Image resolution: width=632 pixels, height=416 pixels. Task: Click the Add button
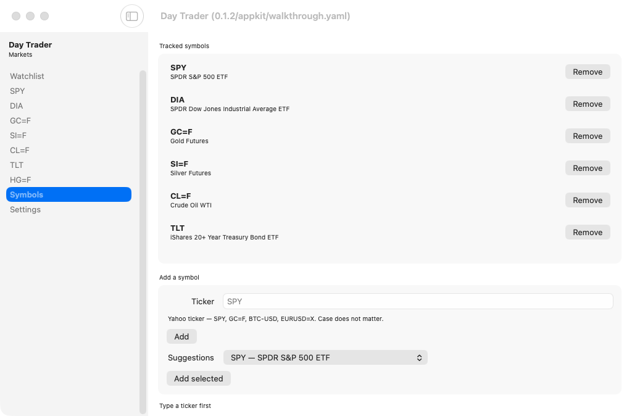pyautogui.click(x=181, y=336)
